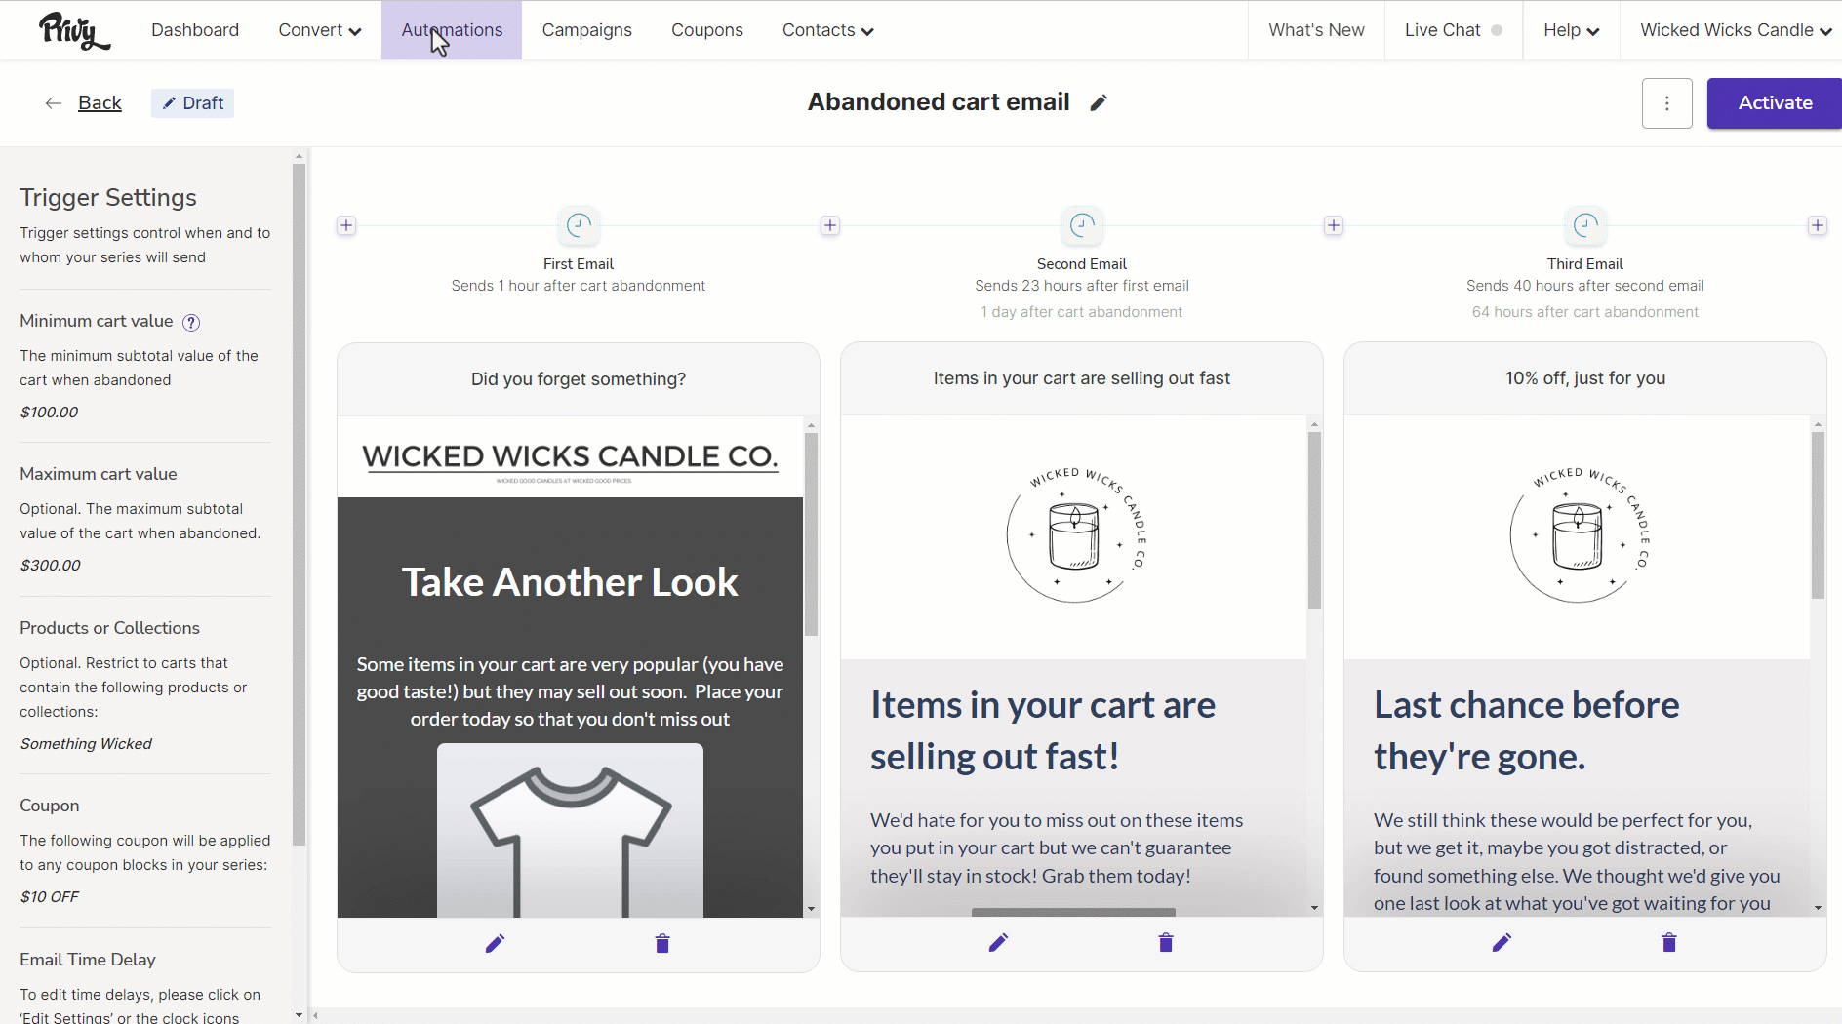Image resolution: width=1842 pixels, height=1024 pixels.
Task: Click 'Sends 23 hours after first email'
Action: point(1082,286)
